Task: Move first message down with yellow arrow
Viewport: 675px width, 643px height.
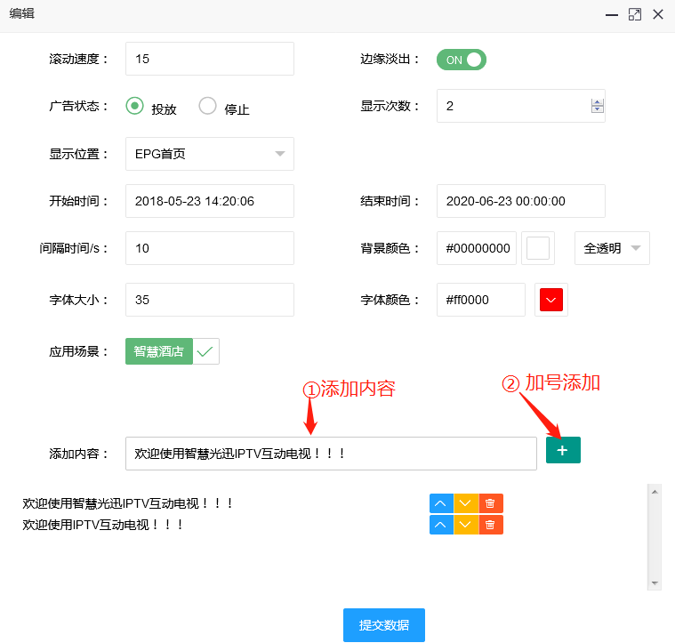Action: click(466, 503)
